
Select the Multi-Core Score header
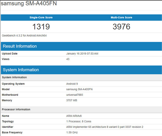tap(121, 17)
